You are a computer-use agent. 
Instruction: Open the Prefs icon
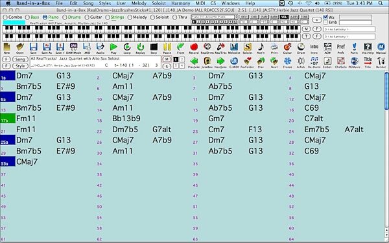tap(341, 48)
